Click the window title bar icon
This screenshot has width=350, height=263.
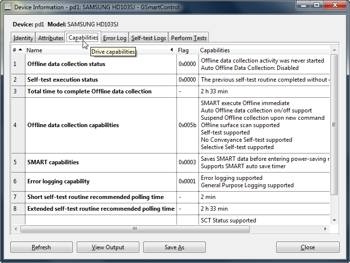8,7
